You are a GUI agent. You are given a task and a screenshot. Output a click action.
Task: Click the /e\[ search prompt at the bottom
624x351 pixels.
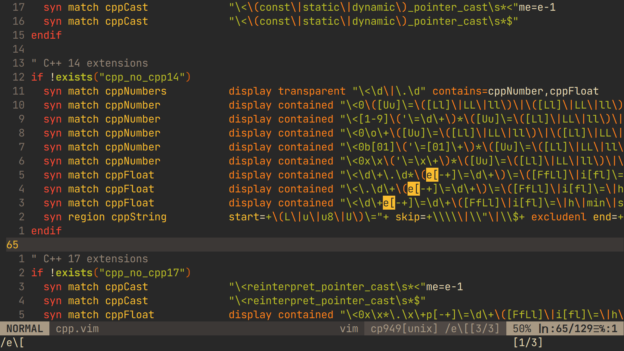(x=13, y=342)
